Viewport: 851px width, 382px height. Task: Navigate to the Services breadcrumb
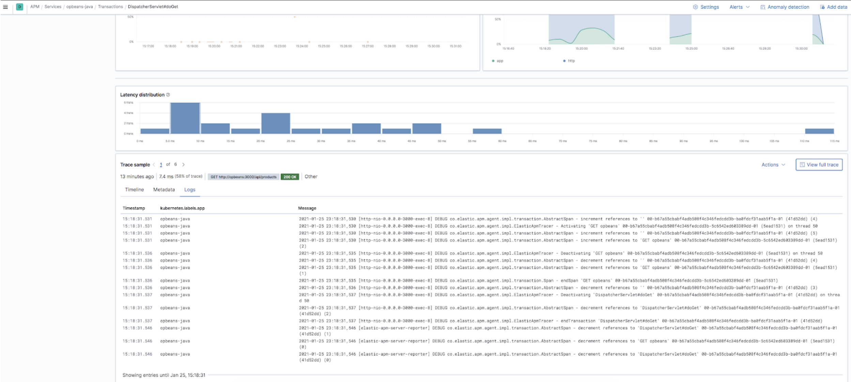(x=53, y=6)
